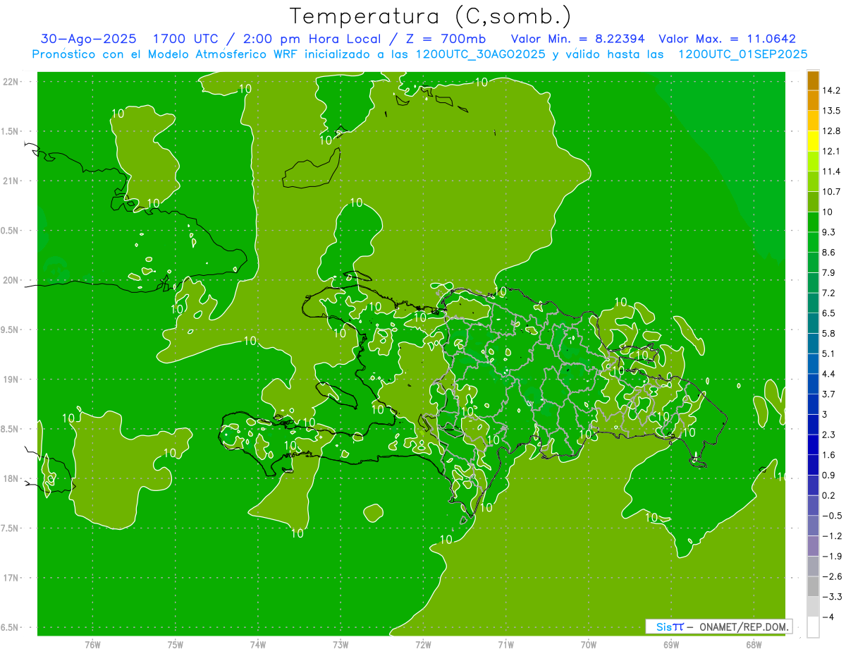Click the "Valor Min. = 8.22394" text
This screenshot has height=654, width=846.
tap(578, 39)
